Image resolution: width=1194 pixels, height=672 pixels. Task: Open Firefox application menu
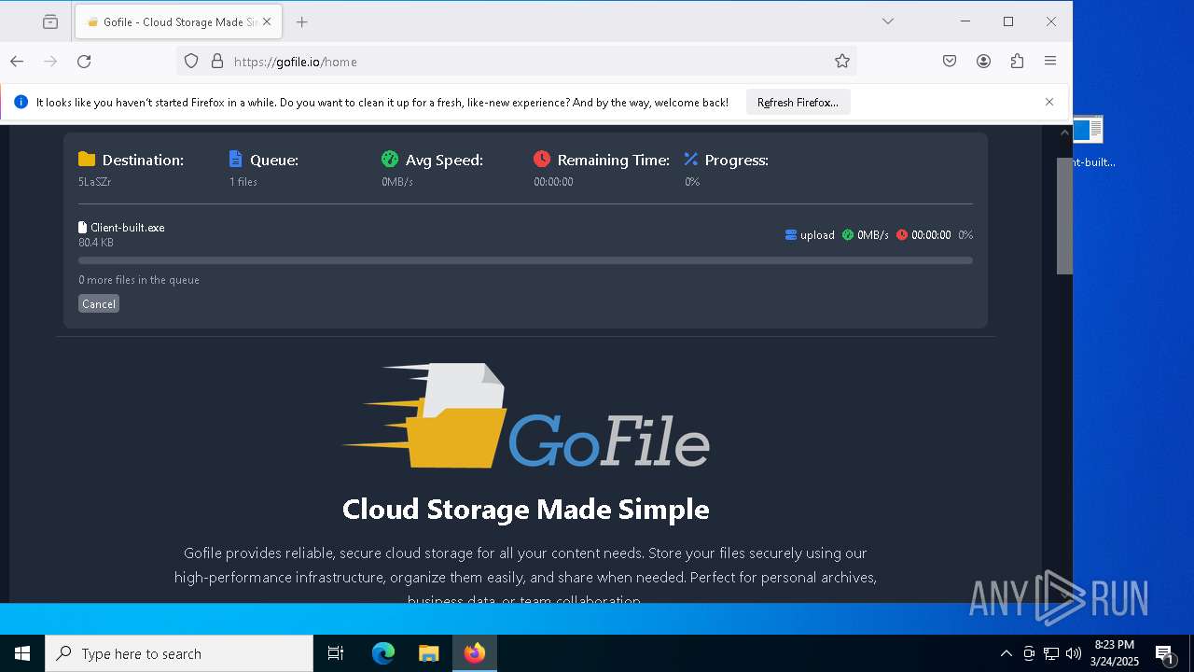pos(1050,62)
